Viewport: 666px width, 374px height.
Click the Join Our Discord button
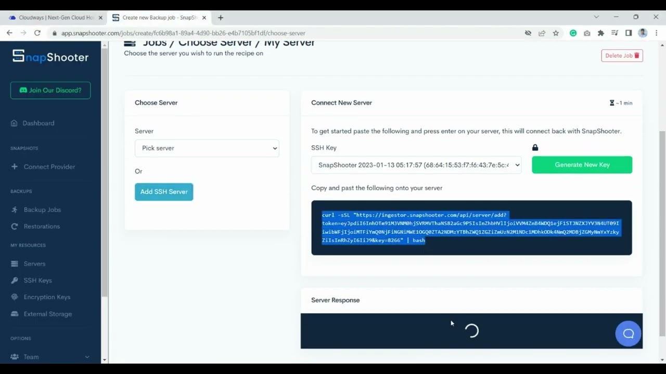coord(50,90)
